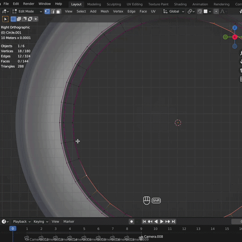Switch to the Animation workspace tab
242x242 pixels.
pyautogui.click(x=200, y=4)
